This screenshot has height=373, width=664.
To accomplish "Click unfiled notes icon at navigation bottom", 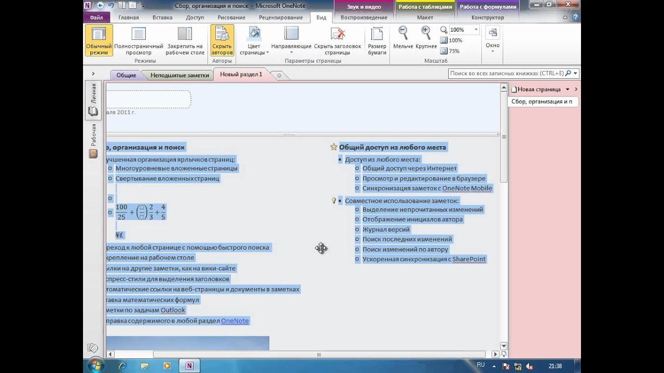I will tap(92, 348).
